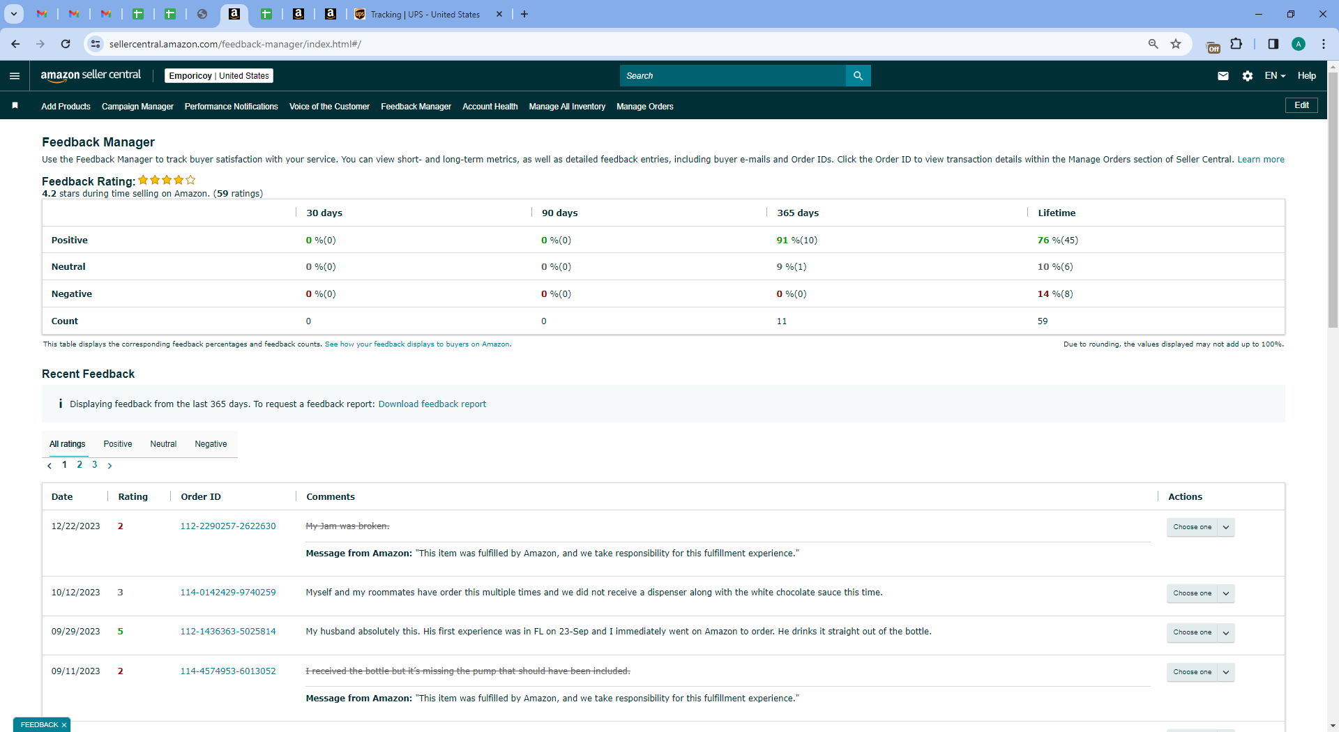Select the All ratings tab
This screenshot has width=1339, height=732.
click(68, 444)
